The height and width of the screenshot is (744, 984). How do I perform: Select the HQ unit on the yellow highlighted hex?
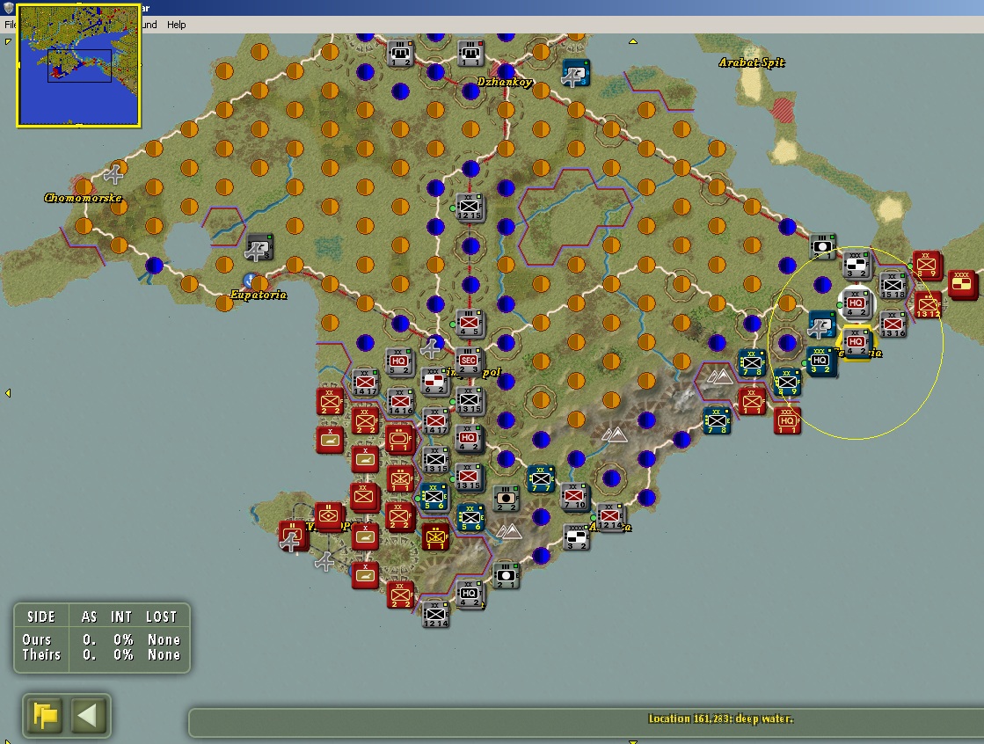pyautogui.click(x=856, y=343)
